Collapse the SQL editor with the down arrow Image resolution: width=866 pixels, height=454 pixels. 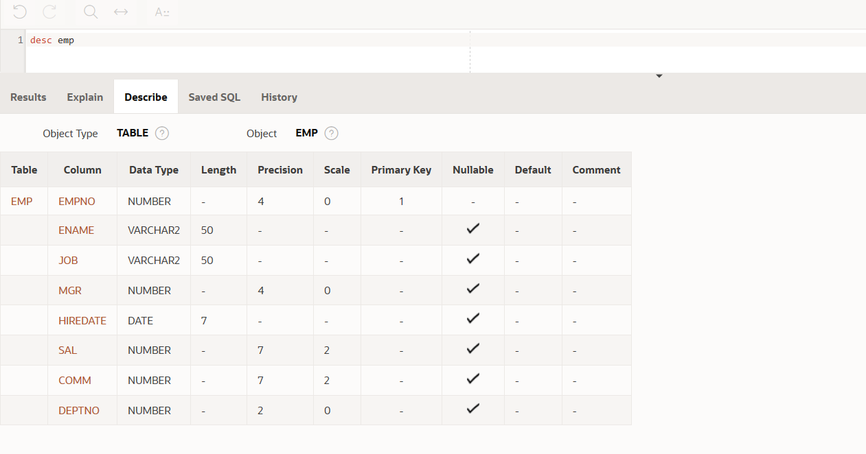[x=659, y=76]
